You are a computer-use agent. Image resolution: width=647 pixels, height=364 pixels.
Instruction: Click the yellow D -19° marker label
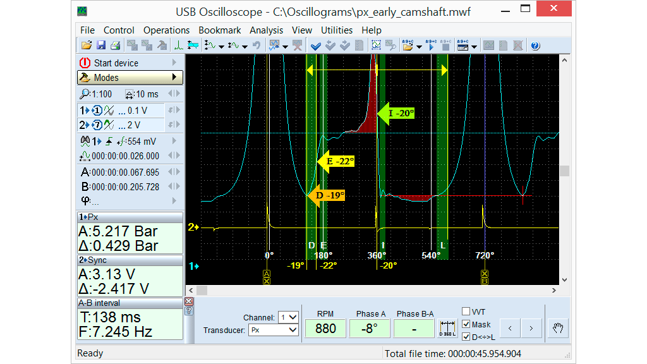(329, 195)
